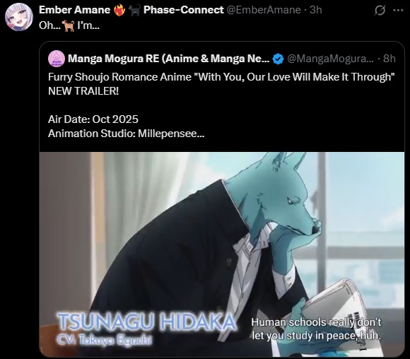Click the dog emoji in tweet text

tap(69, 25)
